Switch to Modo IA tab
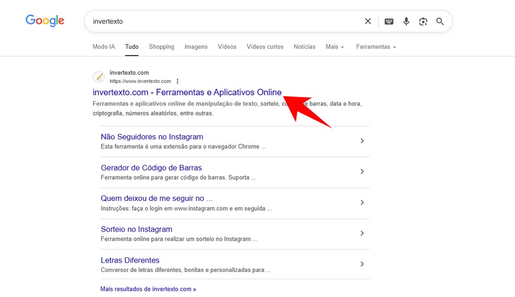Screen dimensions: 515x297 (x=104, y=46)
